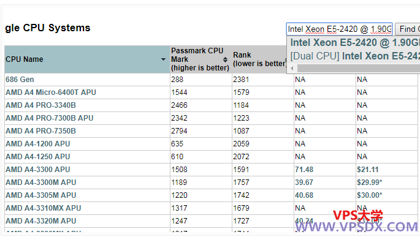Screen dimensions: 420x237
Task: Open the AMD A4 PRO-7300B APU link
Action: [50, 118]
